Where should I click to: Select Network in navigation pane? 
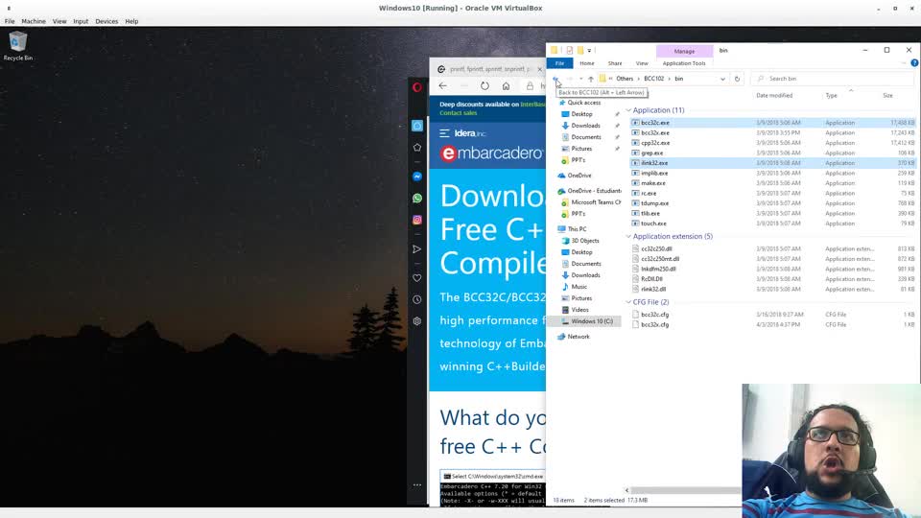click(x=578, y=337)
